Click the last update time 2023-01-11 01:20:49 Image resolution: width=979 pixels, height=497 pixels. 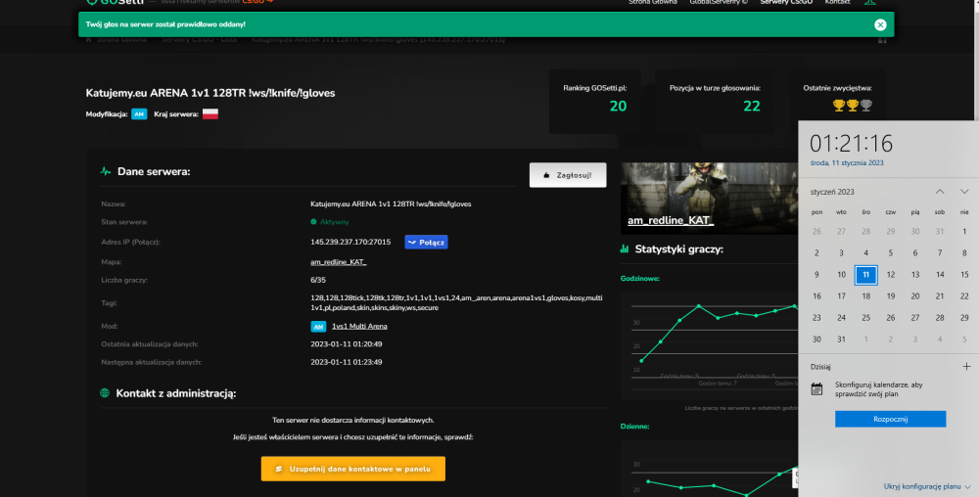[346, 344]
